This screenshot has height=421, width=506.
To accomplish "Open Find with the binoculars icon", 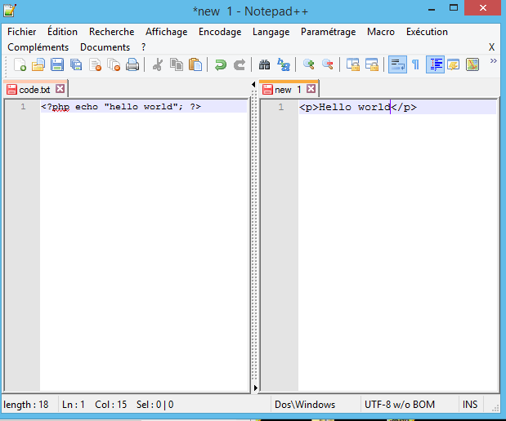I will click(x=264, y=65).
